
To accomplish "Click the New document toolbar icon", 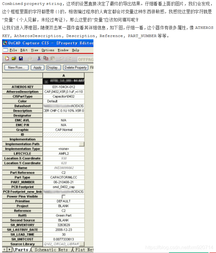I will (x=7, y=58).
